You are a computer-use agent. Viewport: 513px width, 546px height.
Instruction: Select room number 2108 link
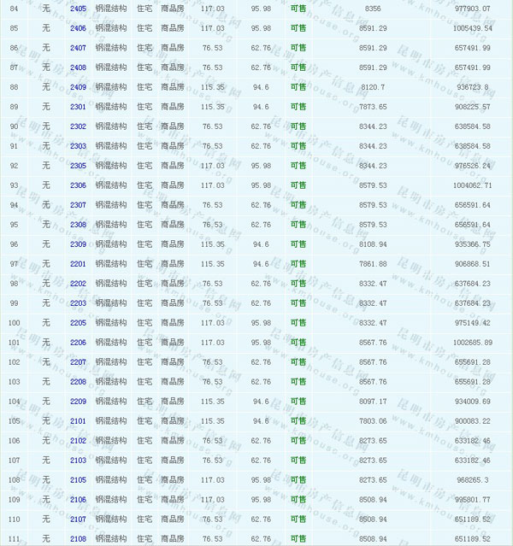[78, 539]
